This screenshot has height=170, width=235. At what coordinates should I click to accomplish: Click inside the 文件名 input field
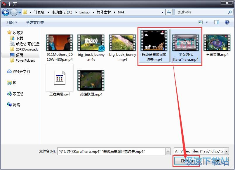click(111, 151)
